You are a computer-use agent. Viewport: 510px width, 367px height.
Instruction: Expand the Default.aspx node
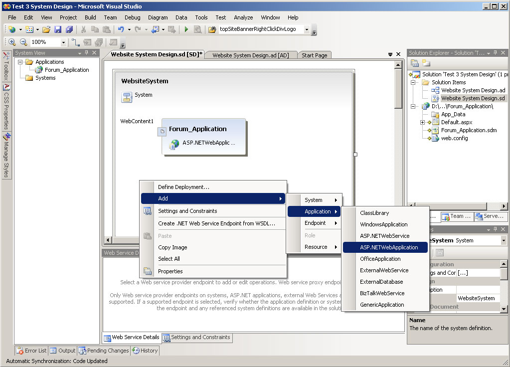tap(422, 122)
